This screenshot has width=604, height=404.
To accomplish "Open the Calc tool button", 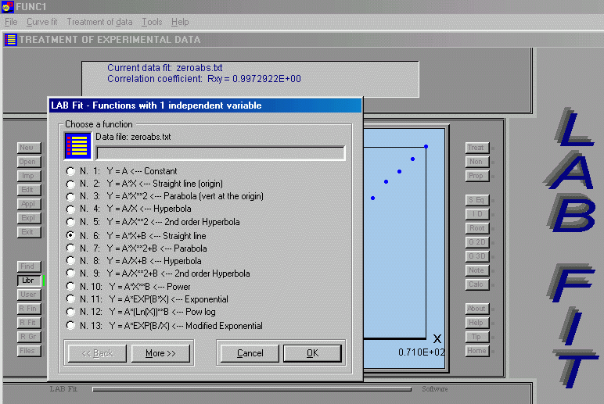I will point(476,285).
